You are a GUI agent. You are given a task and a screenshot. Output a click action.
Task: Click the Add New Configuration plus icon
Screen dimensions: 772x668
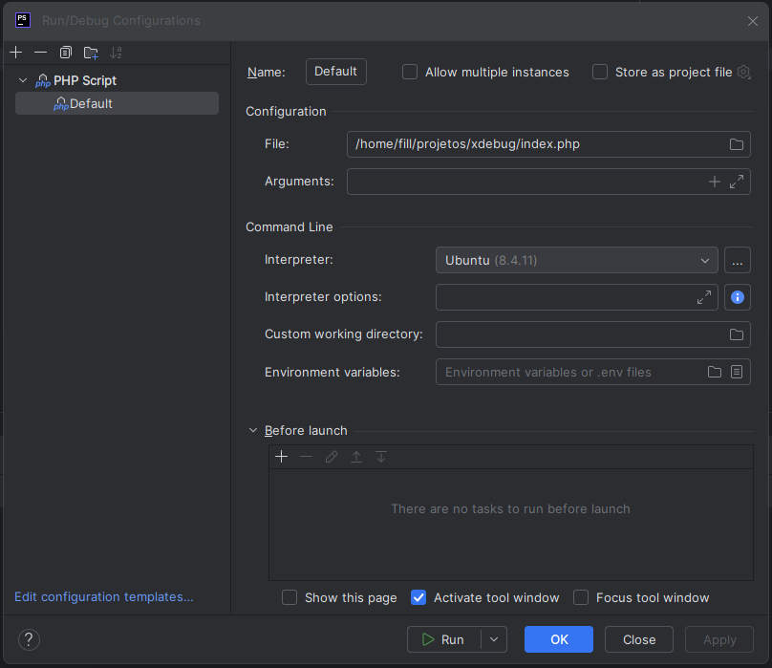tap(15, 53)
